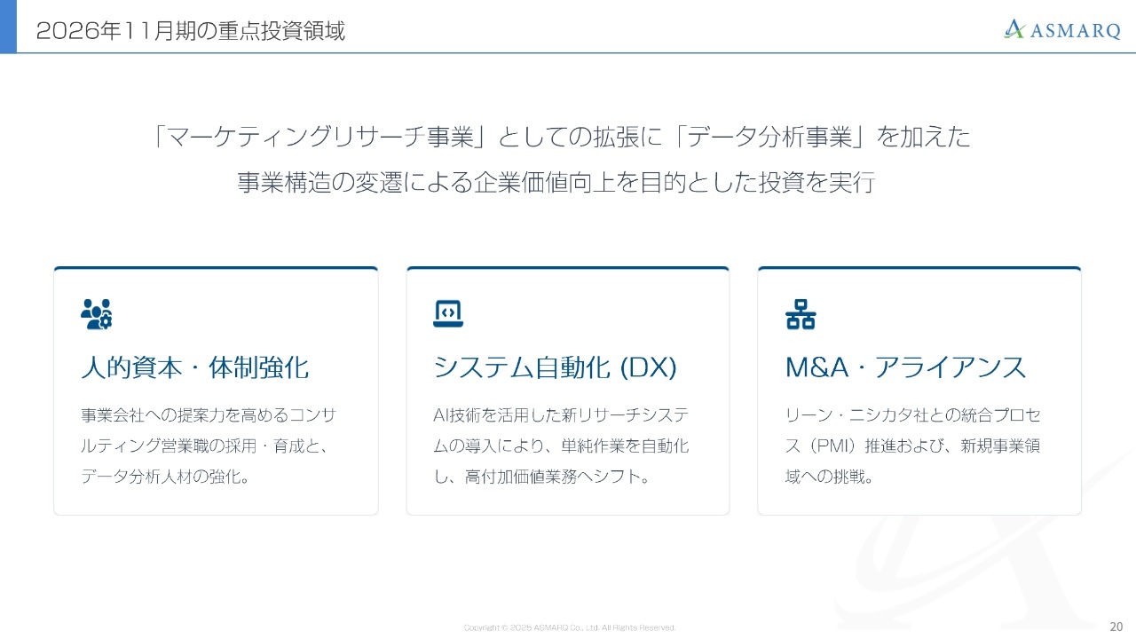
Task: Click the 人的資本・体制強化 card heading
Action: click(194, 367)
